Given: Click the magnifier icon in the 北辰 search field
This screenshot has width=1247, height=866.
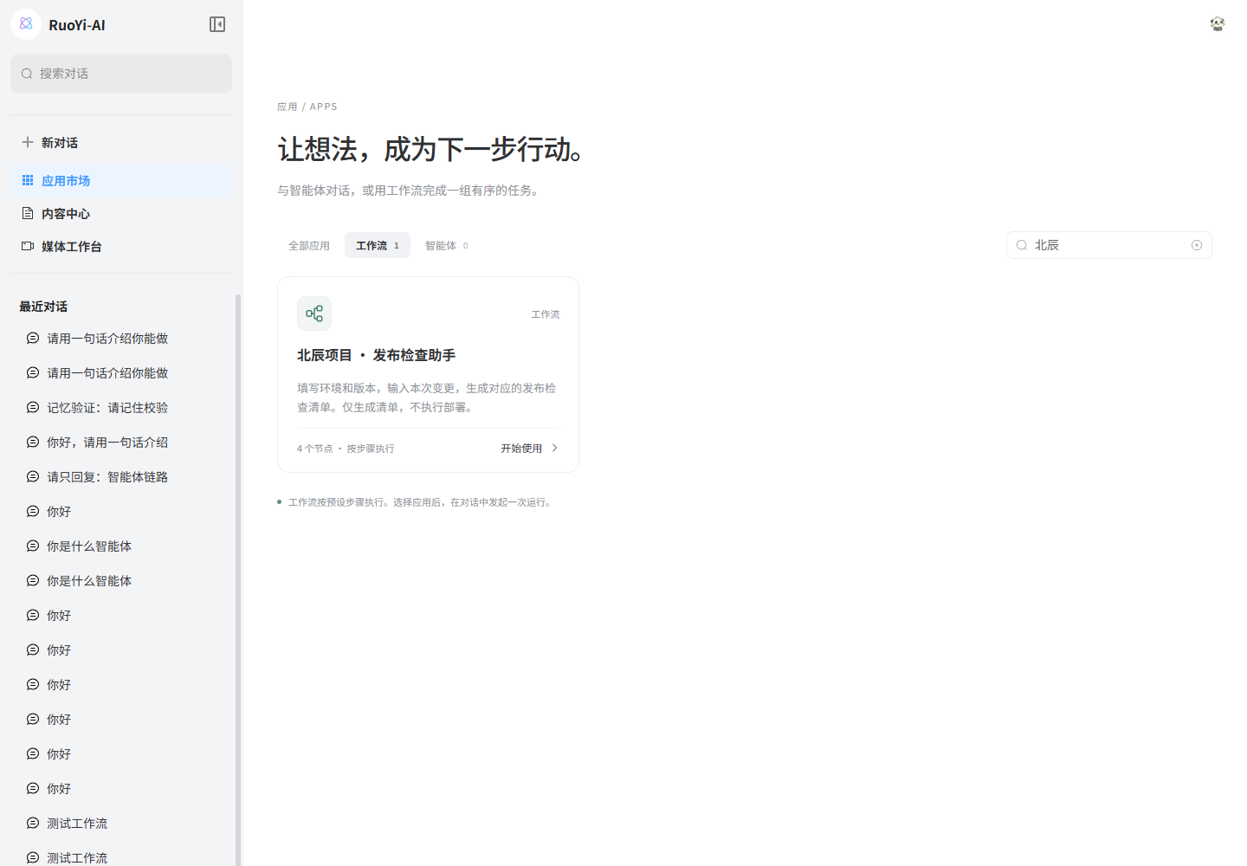Looking at the screenshot, I should pos(1022,245).
